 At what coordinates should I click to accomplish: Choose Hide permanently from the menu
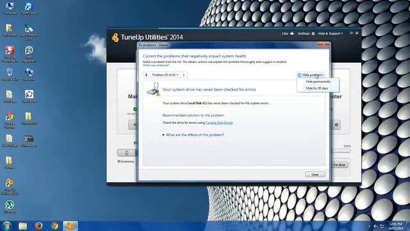318,81
